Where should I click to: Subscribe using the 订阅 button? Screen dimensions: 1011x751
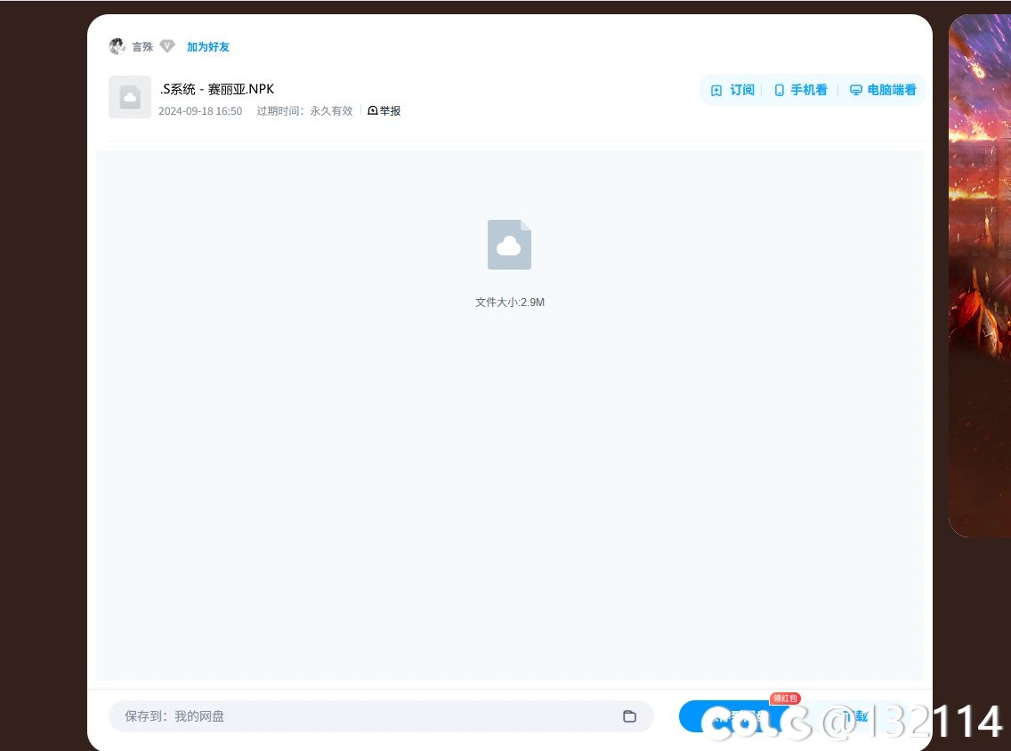pyautogui.click(x=732, y=90)
